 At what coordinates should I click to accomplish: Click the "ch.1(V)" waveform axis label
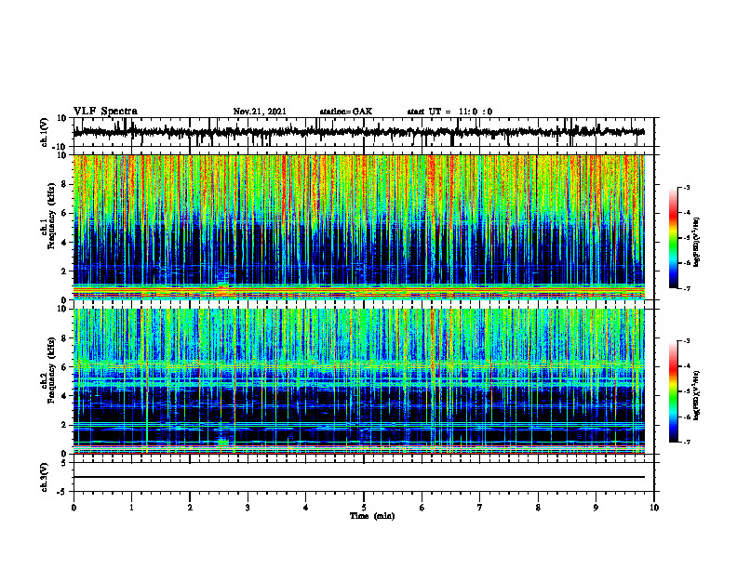(x=45, y=132)
